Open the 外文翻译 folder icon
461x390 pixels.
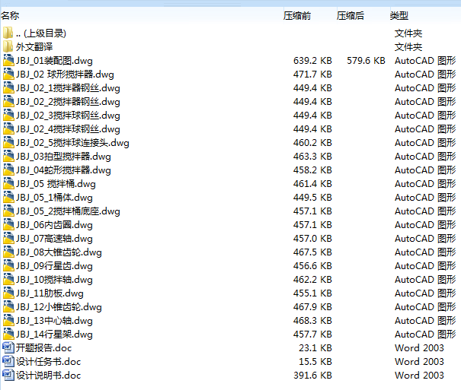8,46
